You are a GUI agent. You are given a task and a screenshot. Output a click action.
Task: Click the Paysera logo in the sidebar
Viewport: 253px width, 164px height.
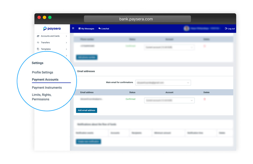tap(52, 29)
